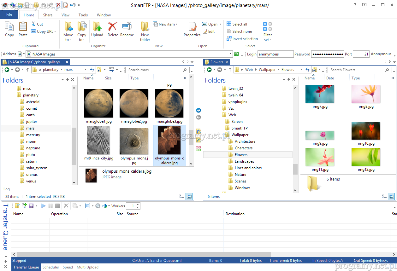Click Select all in Select group
Viewport: 397px width, 271px height.
tap(237, 24)
